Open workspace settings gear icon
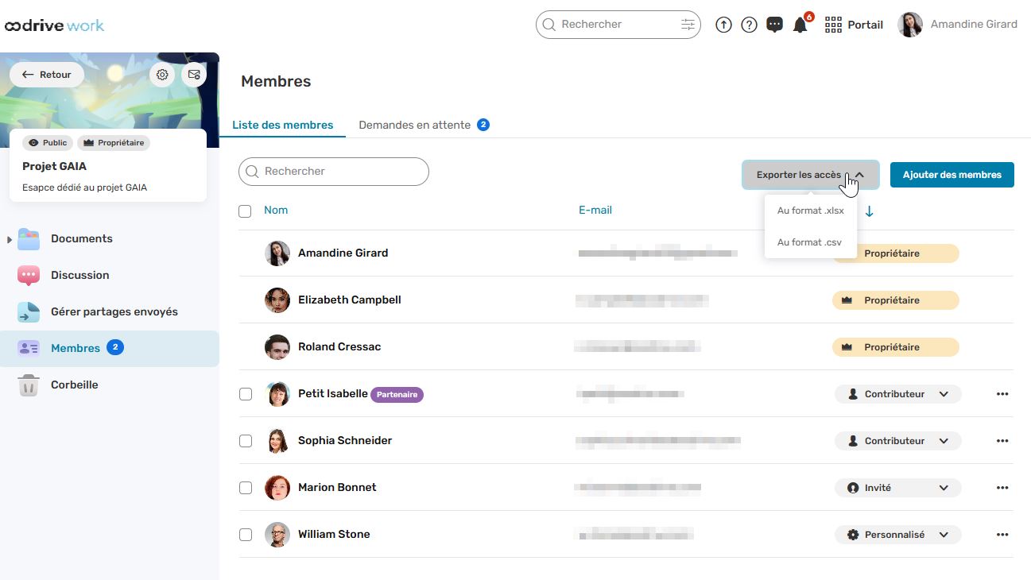1031x580 pixels. click(162, 75)
